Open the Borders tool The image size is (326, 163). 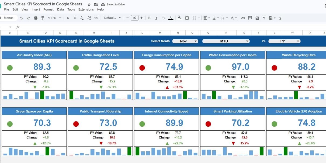tap(187, 18)
